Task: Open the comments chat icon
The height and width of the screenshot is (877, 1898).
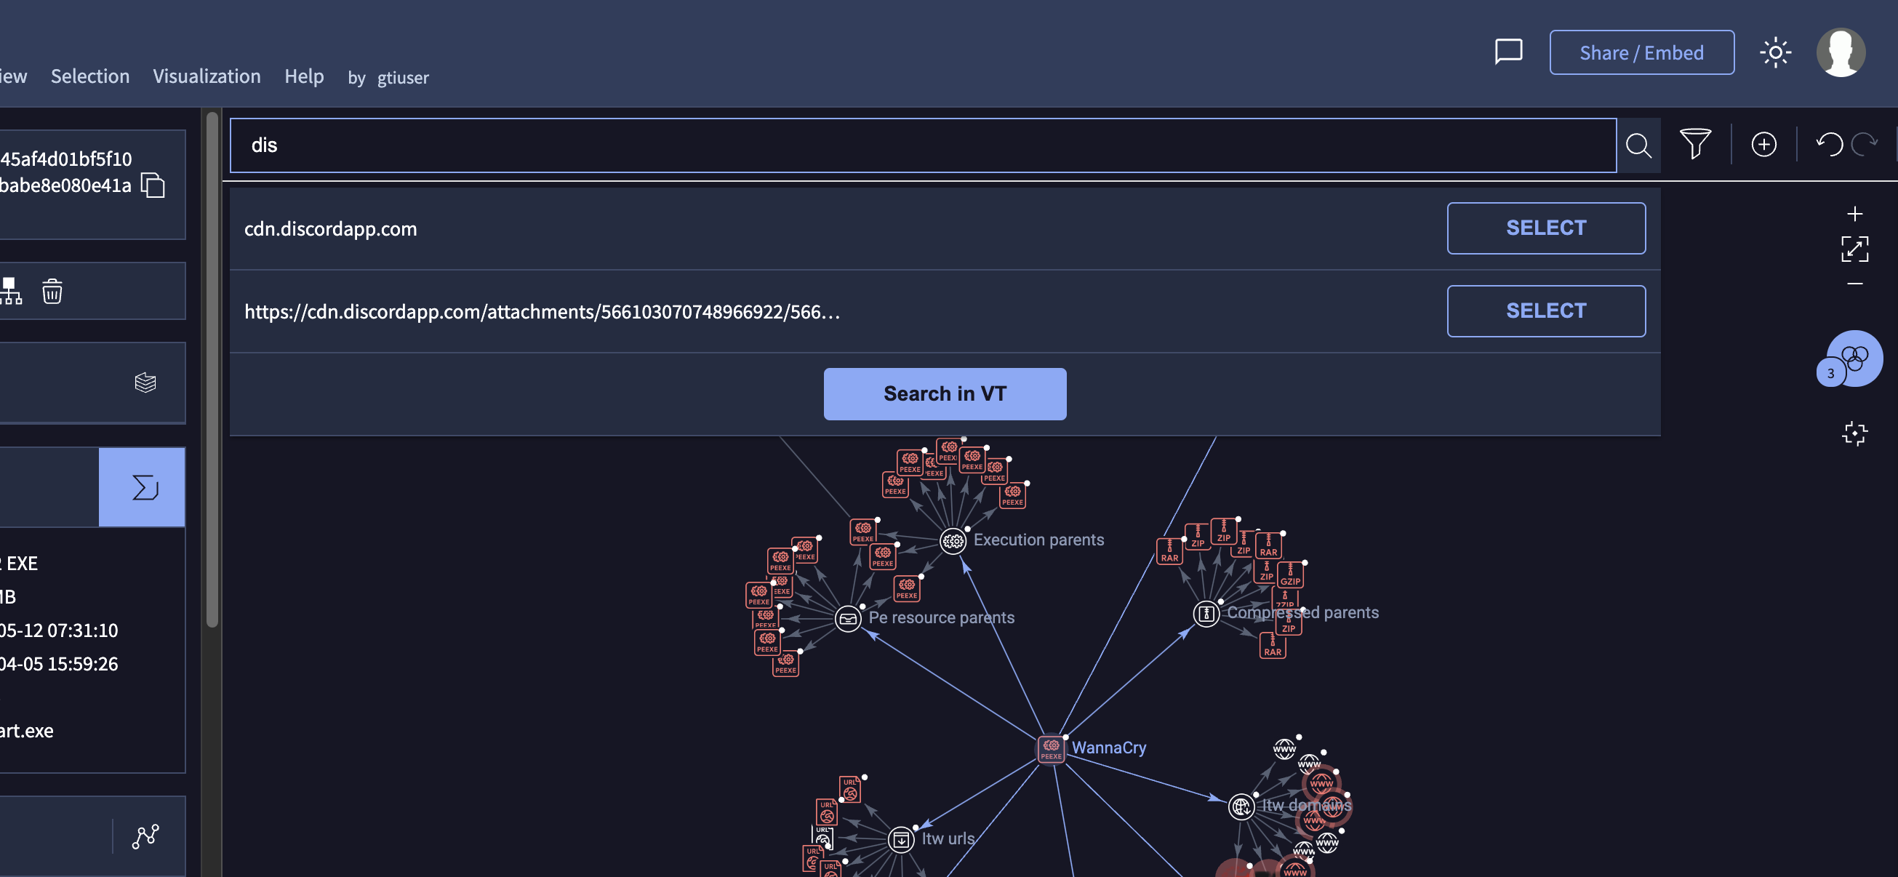Action: click(x=1508, y=52)
